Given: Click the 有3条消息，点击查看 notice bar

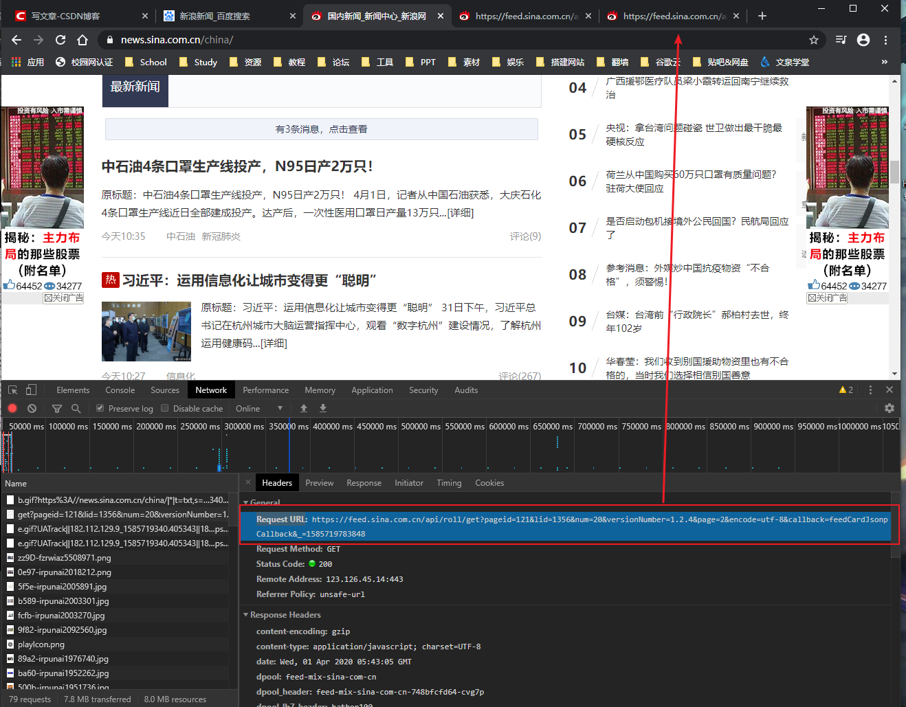Looking at the screenshot, I should (321, 128).
